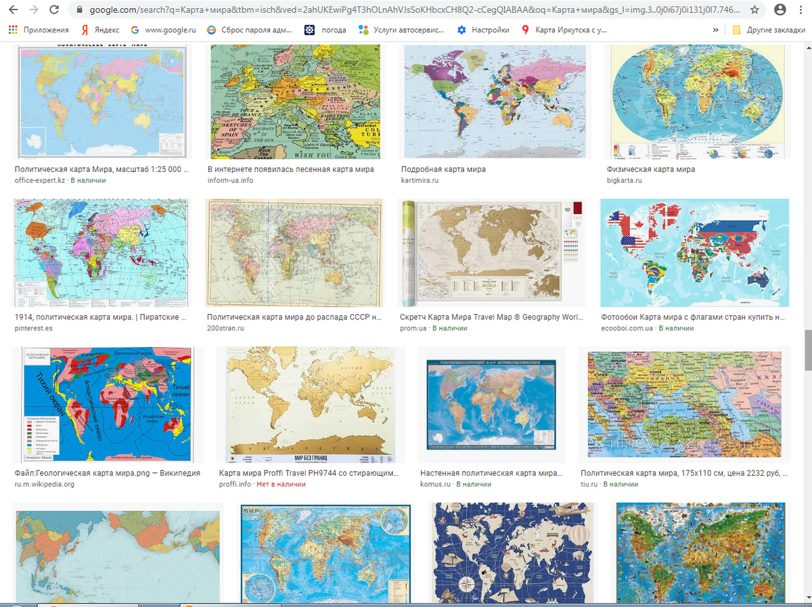Expand hidden bookmarks with double chevron
Viewport: 812px width, 607px height.
(715, 30)
